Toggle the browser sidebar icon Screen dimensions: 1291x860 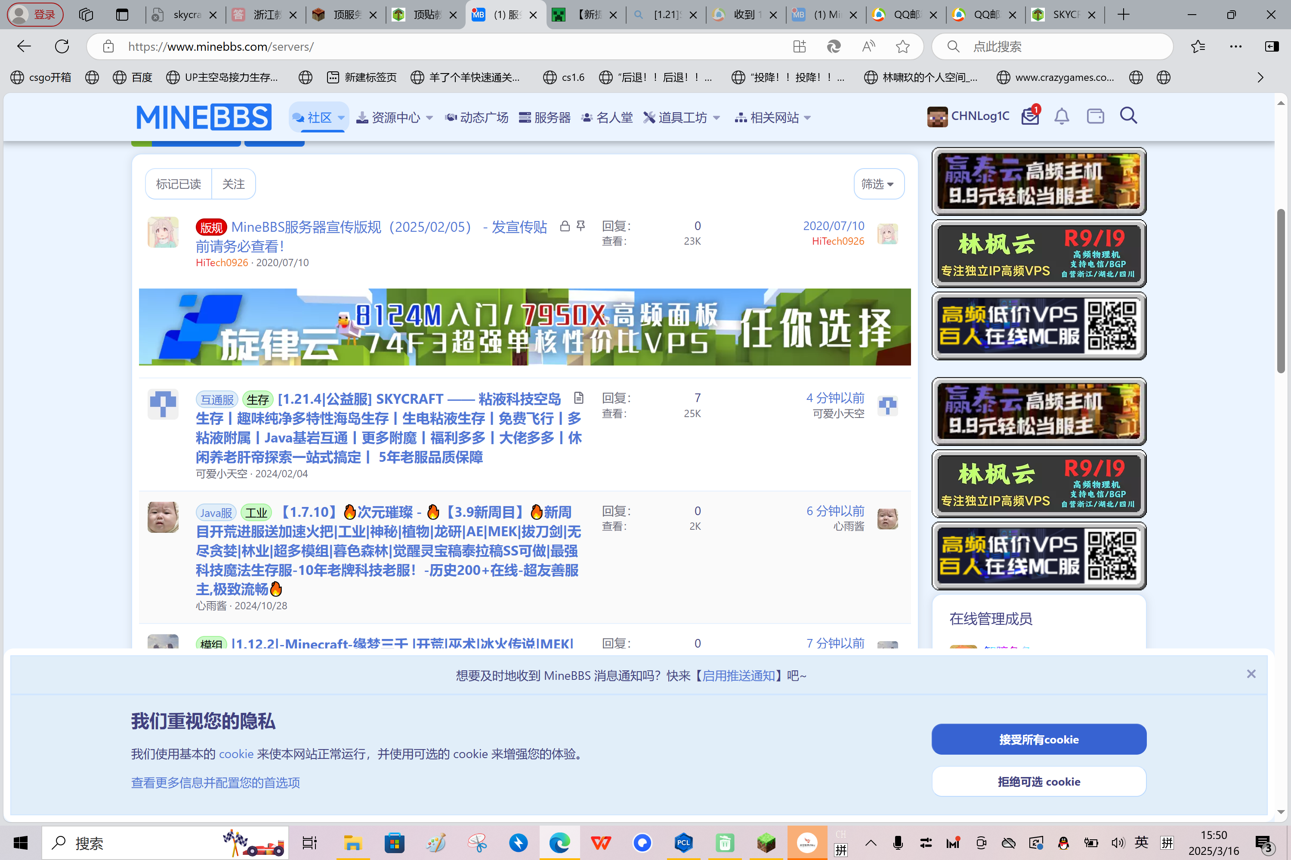pos(1272,46)
